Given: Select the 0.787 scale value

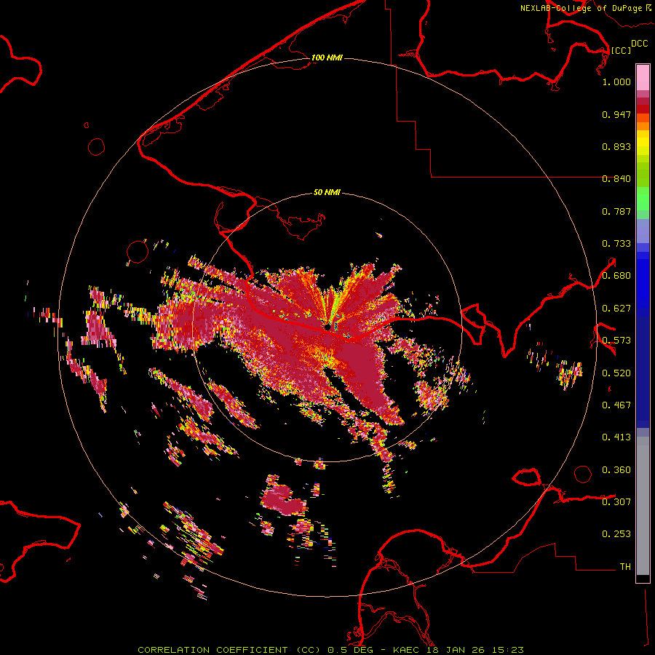Looking at the screenshot, I should click(x=616, y=211).
